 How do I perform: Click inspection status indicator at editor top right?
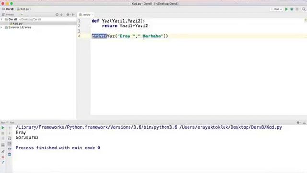coord(305,20)
